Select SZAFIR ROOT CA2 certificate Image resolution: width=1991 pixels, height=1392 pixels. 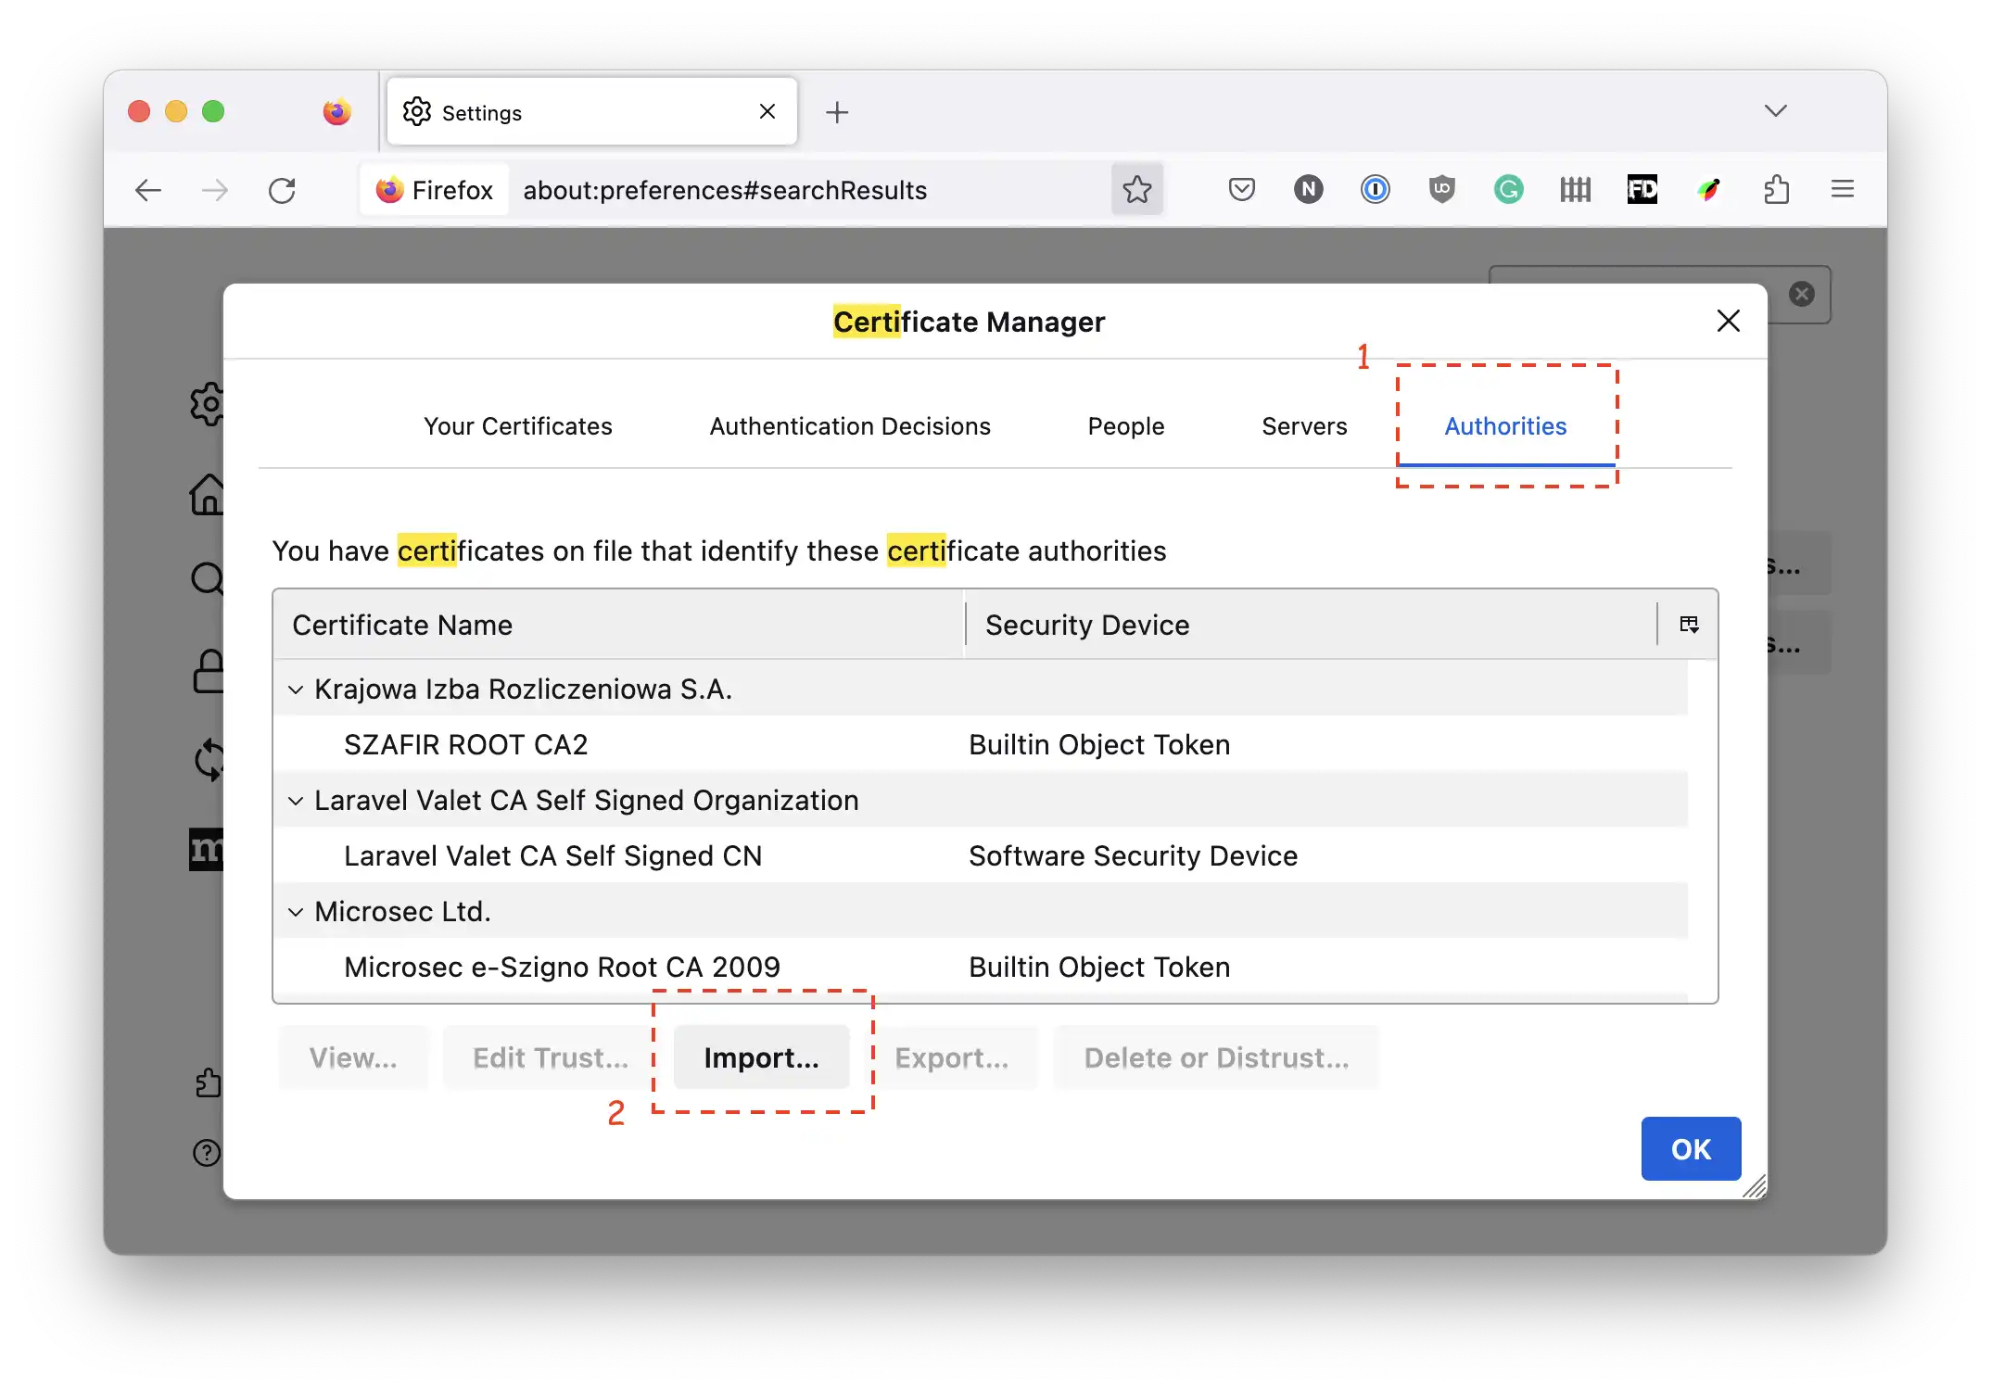tap(466, 745)
